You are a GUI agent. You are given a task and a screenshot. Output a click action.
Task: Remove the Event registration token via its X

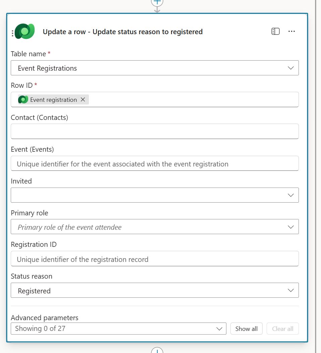pos(83,99)
